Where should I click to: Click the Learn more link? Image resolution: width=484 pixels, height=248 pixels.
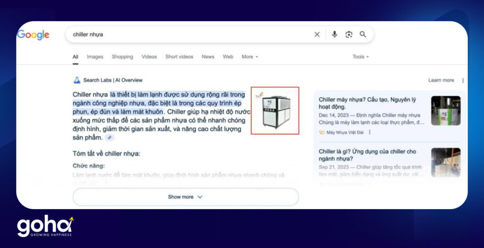click(441, 80)
